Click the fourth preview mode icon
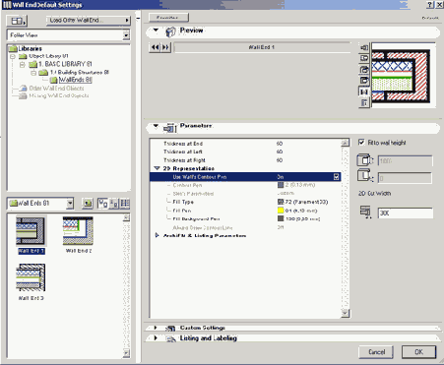Image resolution: width=444 pixels, height=365 pixels. pos(364,81)
